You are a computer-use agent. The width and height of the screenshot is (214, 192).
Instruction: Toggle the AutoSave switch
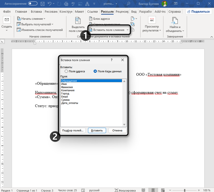point(33,4)
